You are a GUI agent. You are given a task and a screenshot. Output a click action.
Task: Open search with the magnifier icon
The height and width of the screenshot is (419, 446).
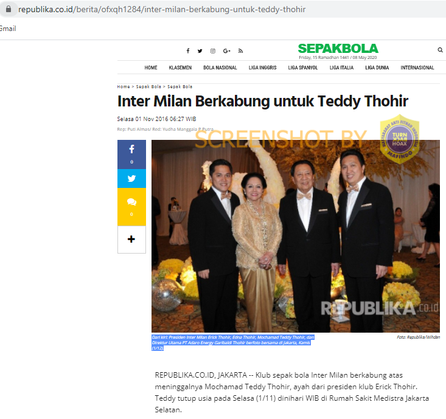coord(440,50)
